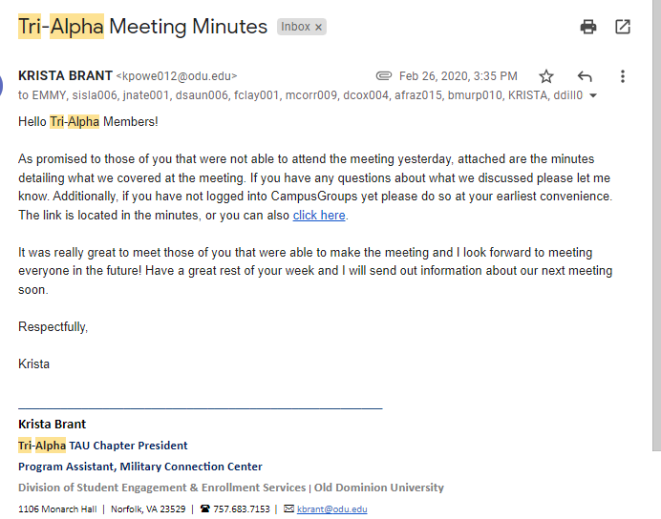Viewport: 661px width, 519px height.
Task: Click the email subject Tri-Alpha Meeting Minutes
Action: pyautogui.click(x=142, y=27)
